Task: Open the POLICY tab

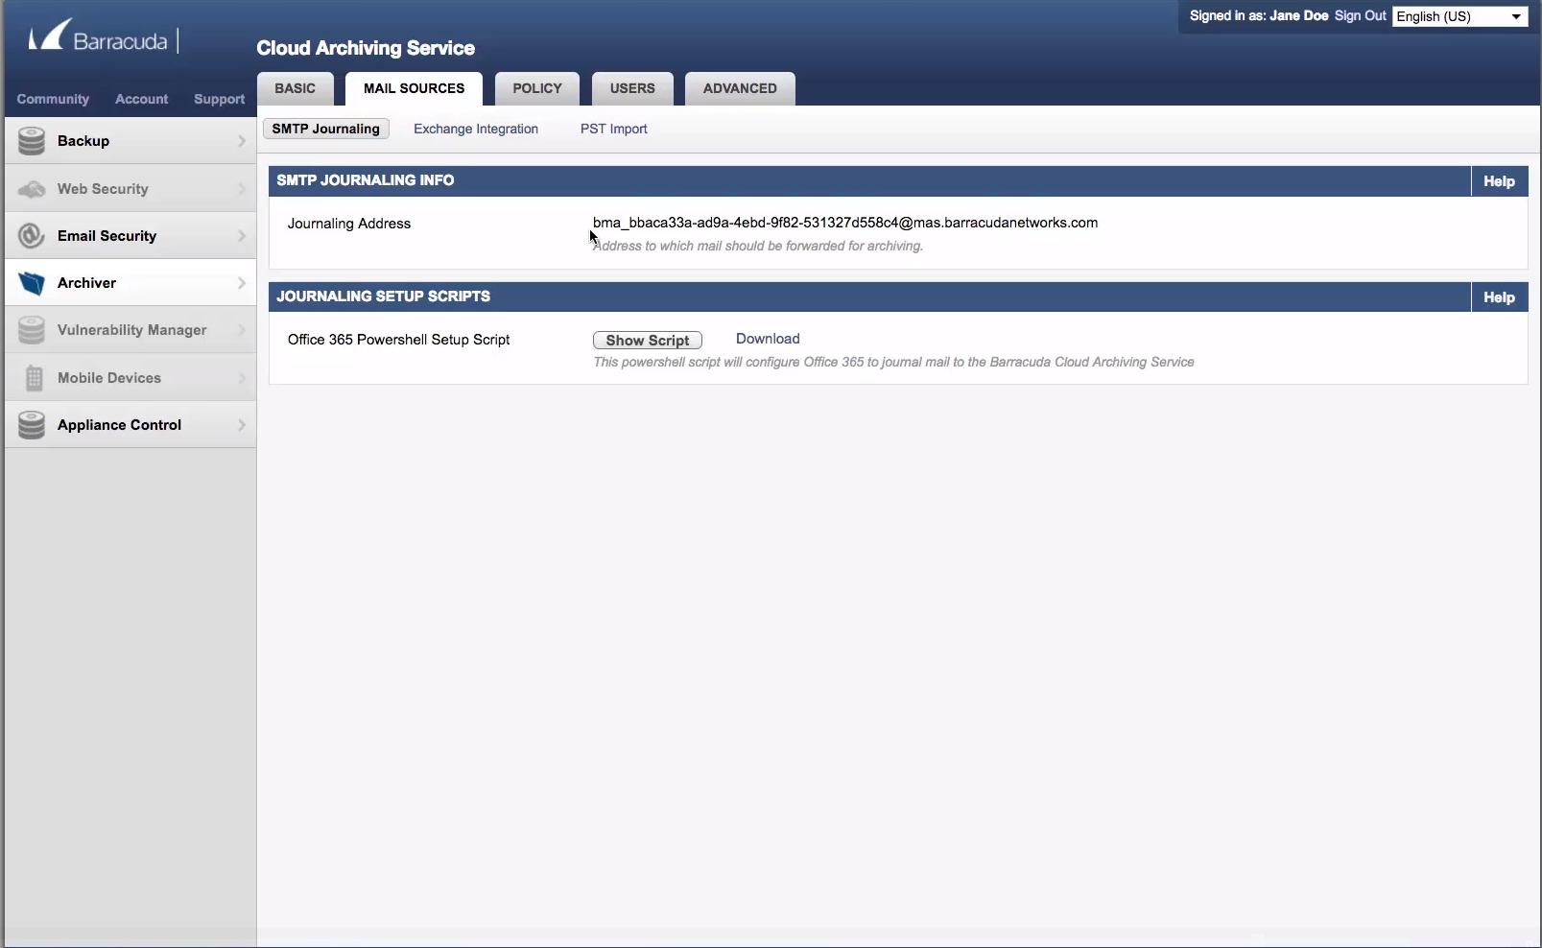Action: tap(537, 88)
